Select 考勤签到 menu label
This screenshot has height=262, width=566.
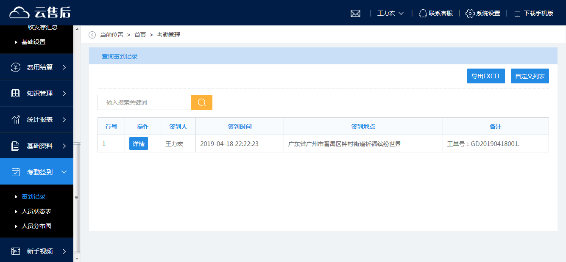coord(40,172)
